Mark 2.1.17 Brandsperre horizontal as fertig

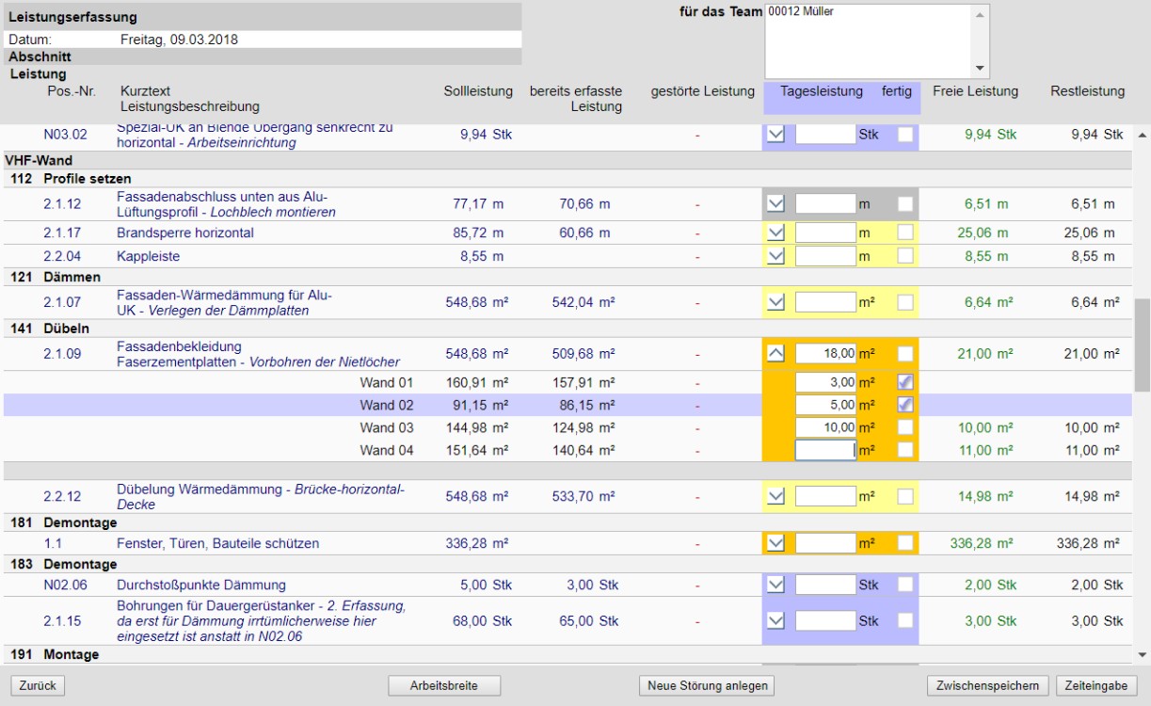pyautogui.click(x=905, y=233)
